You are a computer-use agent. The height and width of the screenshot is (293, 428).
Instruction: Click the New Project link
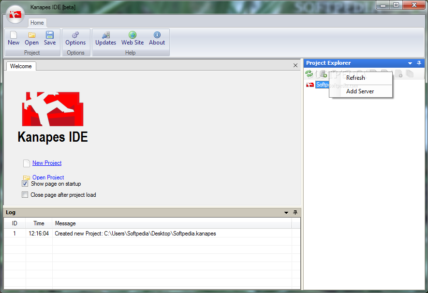(47, 163)
